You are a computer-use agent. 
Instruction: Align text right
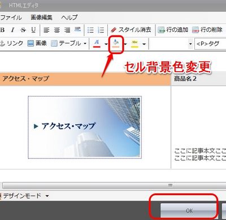tap(67, 30)
